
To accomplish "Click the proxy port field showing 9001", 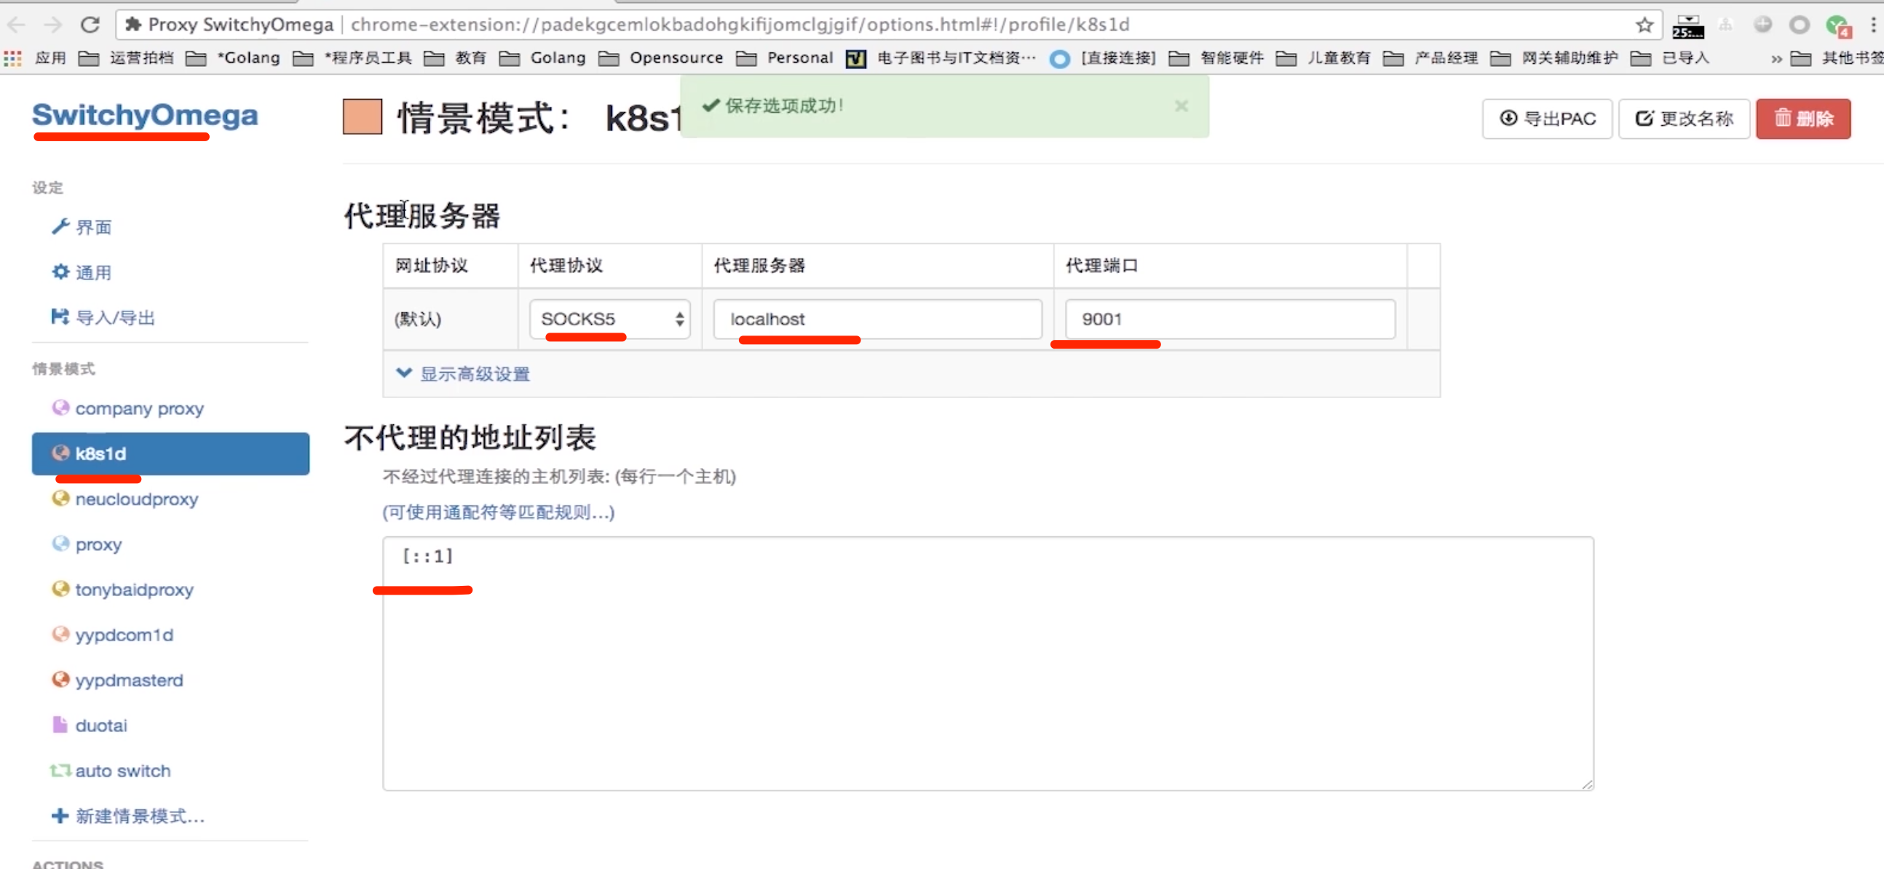I will pos(1229,319).
